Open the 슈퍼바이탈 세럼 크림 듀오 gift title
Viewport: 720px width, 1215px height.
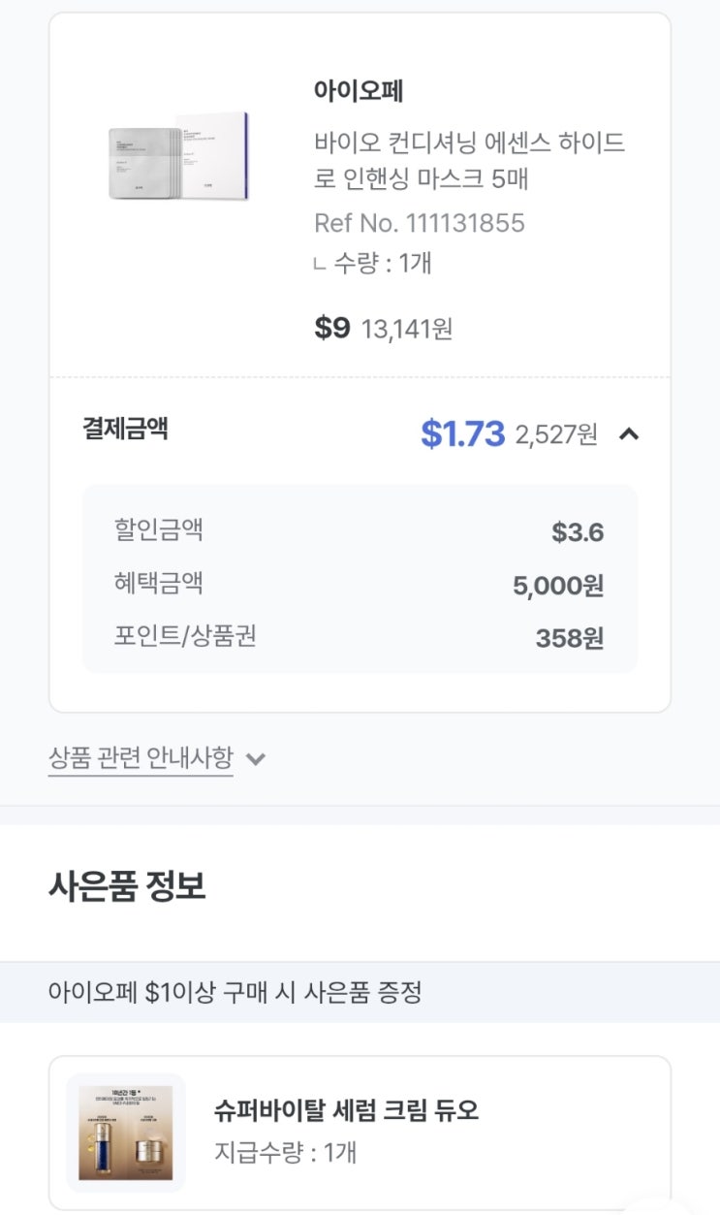point(346,1110)
